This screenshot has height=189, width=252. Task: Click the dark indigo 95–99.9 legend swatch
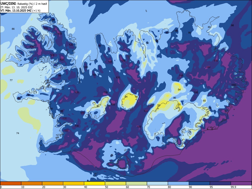point(220,183)
